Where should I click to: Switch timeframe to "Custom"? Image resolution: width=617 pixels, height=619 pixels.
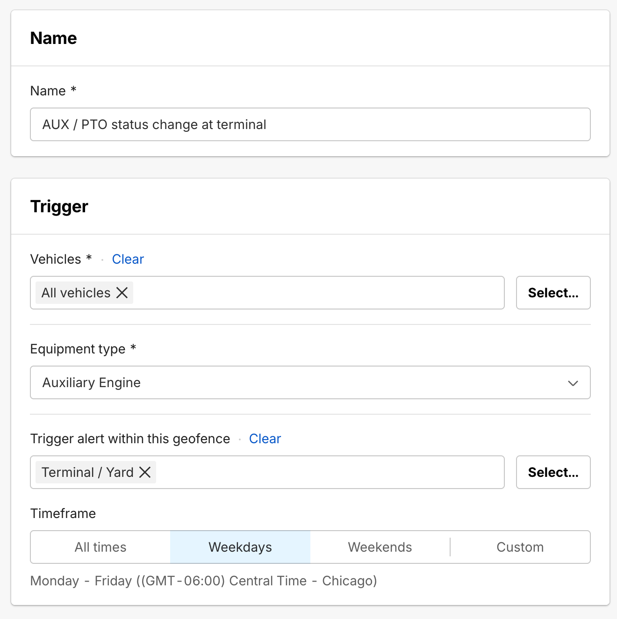pos(520,547)
